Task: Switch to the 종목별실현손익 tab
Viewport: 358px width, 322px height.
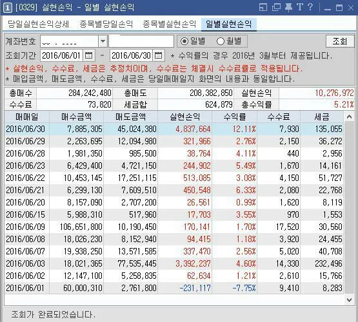Action: pos(169,24)
